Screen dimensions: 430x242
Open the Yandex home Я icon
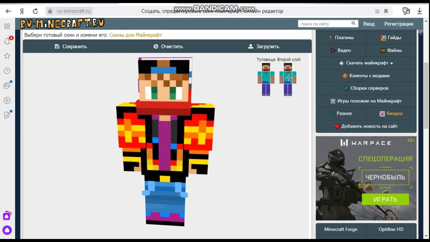[22, 11]
